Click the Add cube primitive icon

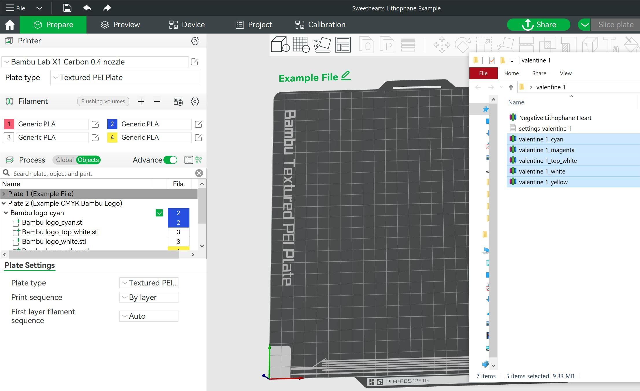(280, 45)
